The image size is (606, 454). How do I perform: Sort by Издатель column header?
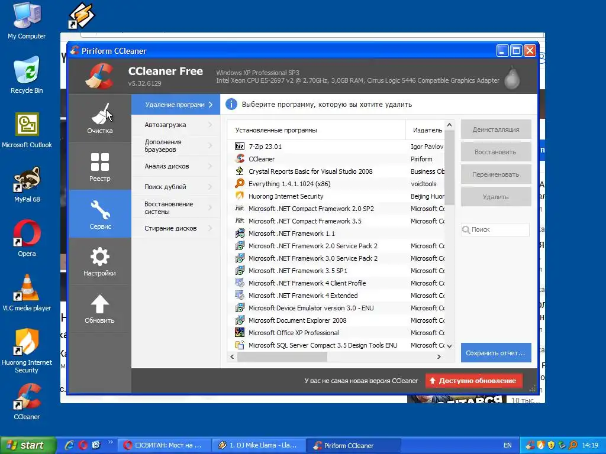click(425, 130)
